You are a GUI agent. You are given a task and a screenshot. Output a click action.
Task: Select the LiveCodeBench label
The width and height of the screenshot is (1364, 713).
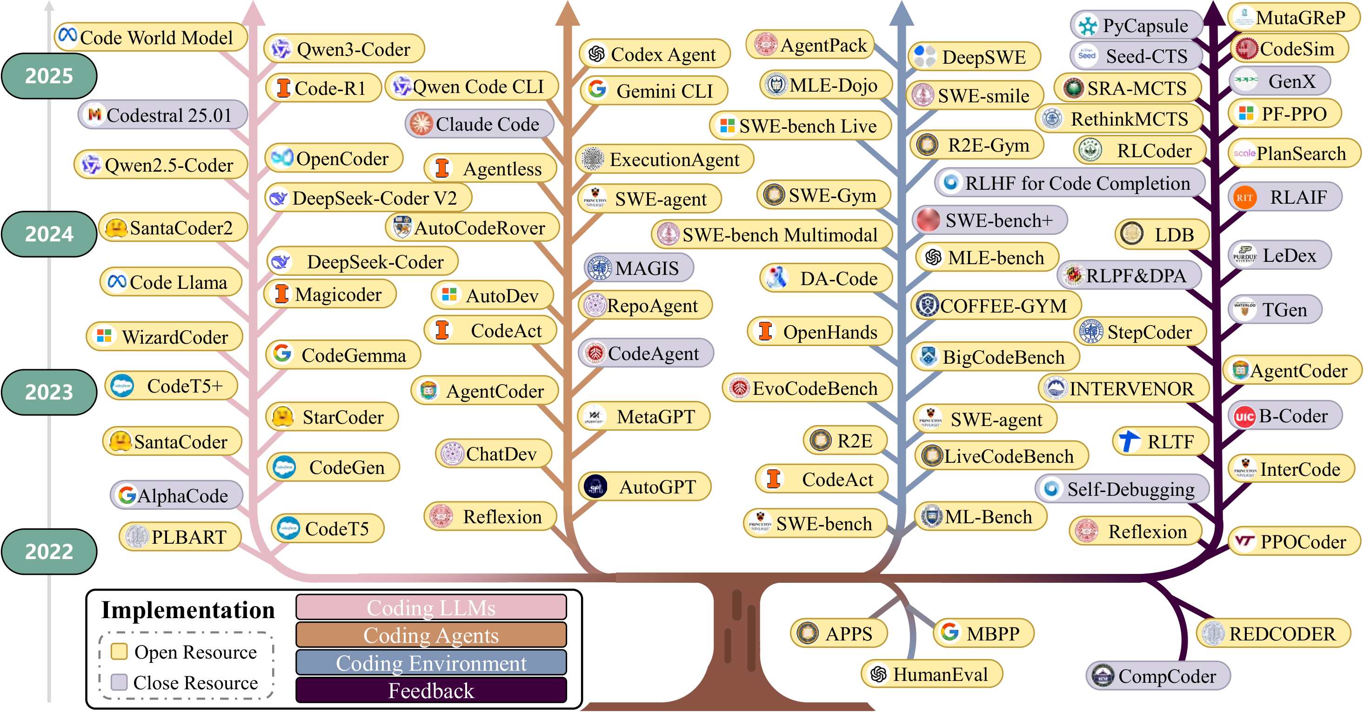pos(1002,456)
